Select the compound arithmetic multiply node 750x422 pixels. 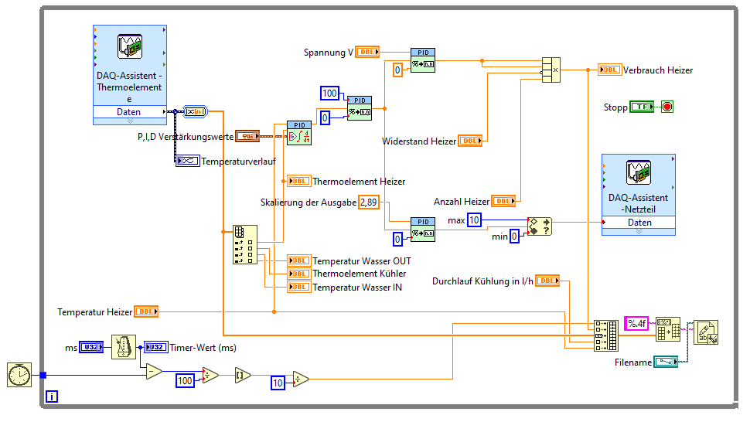click(551, 70)
